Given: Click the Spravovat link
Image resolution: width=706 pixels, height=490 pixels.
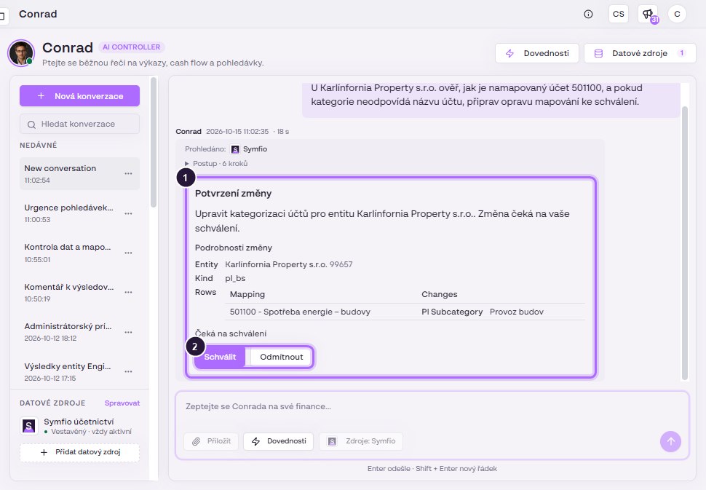Looking at the screenshot, I should coord(122,403).
